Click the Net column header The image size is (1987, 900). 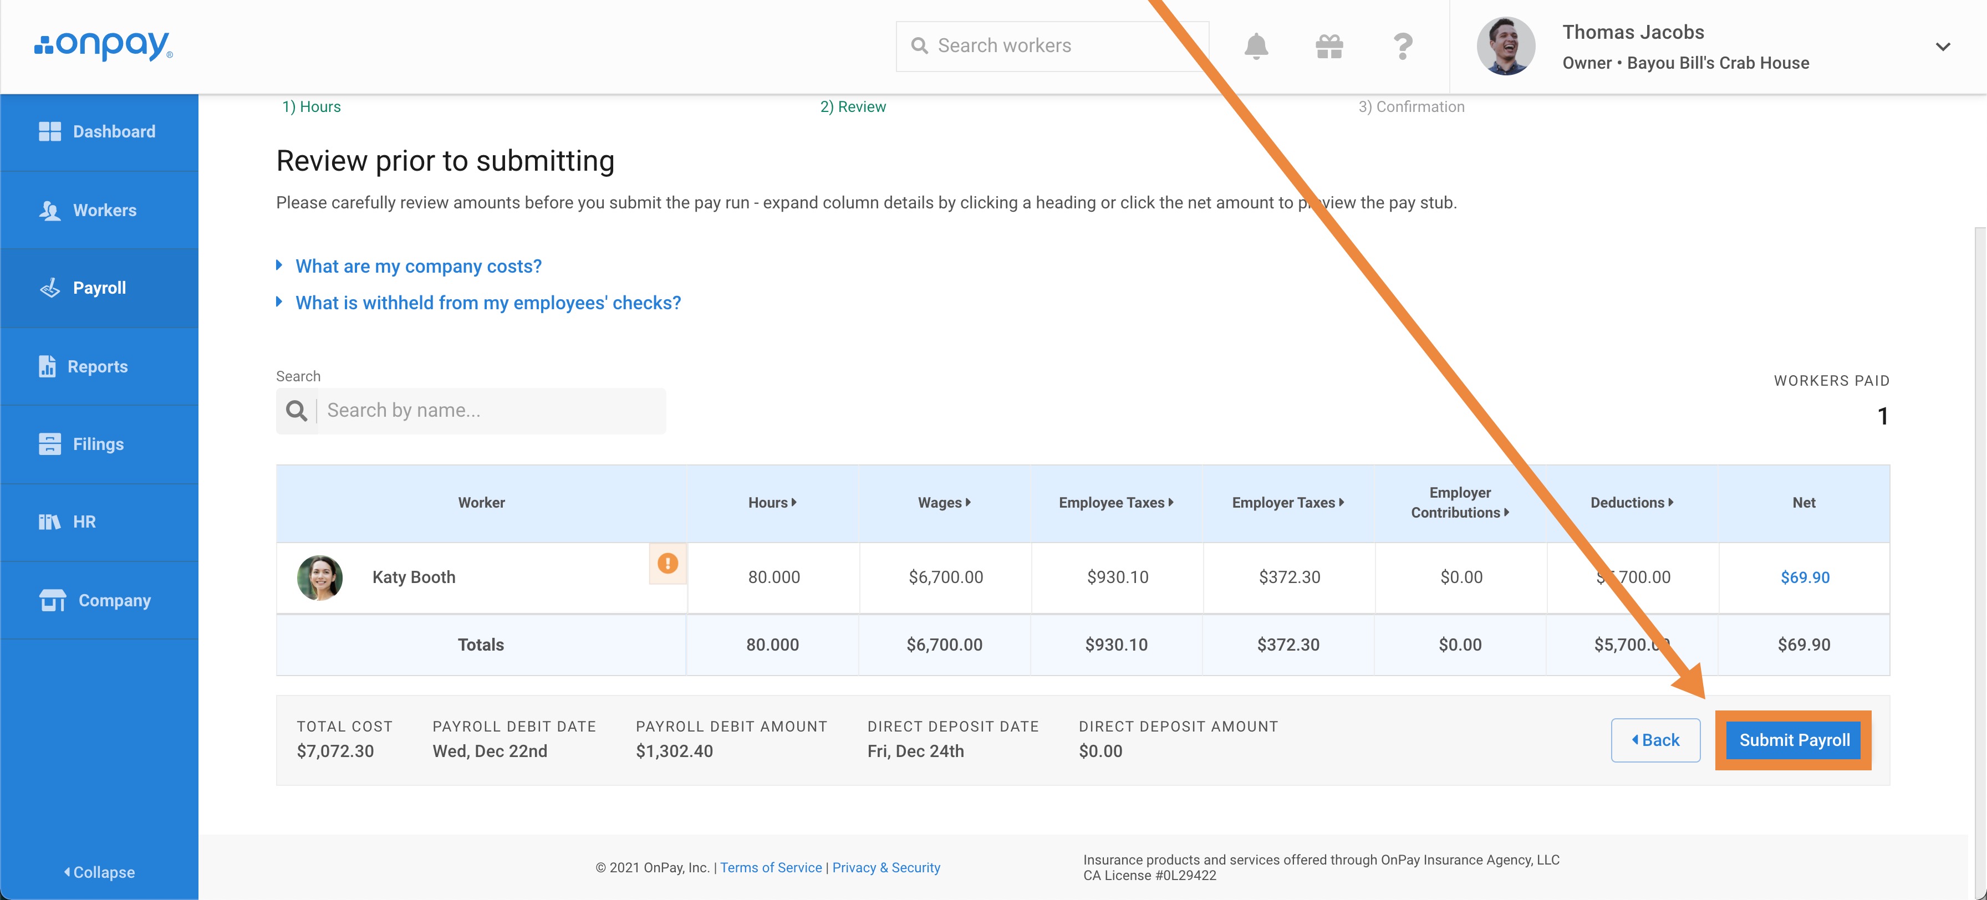[1803, 503]
